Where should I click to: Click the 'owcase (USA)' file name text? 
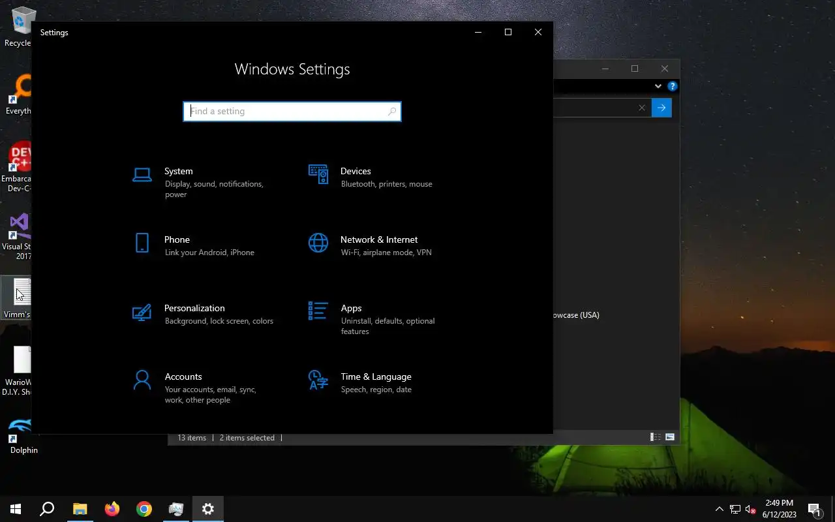pyautogui.click(x=577, y=315)
